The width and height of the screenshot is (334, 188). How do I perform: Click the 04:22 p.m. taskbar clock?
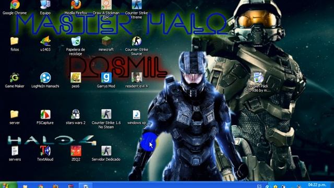[317, 184]
